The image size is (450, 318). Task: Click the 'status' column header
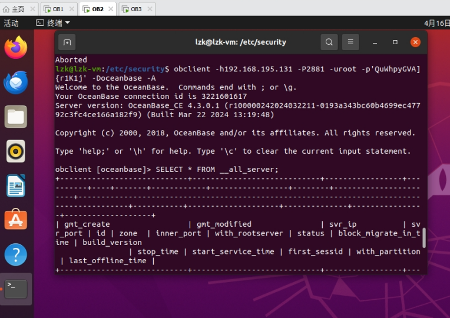tap(310, 233)
